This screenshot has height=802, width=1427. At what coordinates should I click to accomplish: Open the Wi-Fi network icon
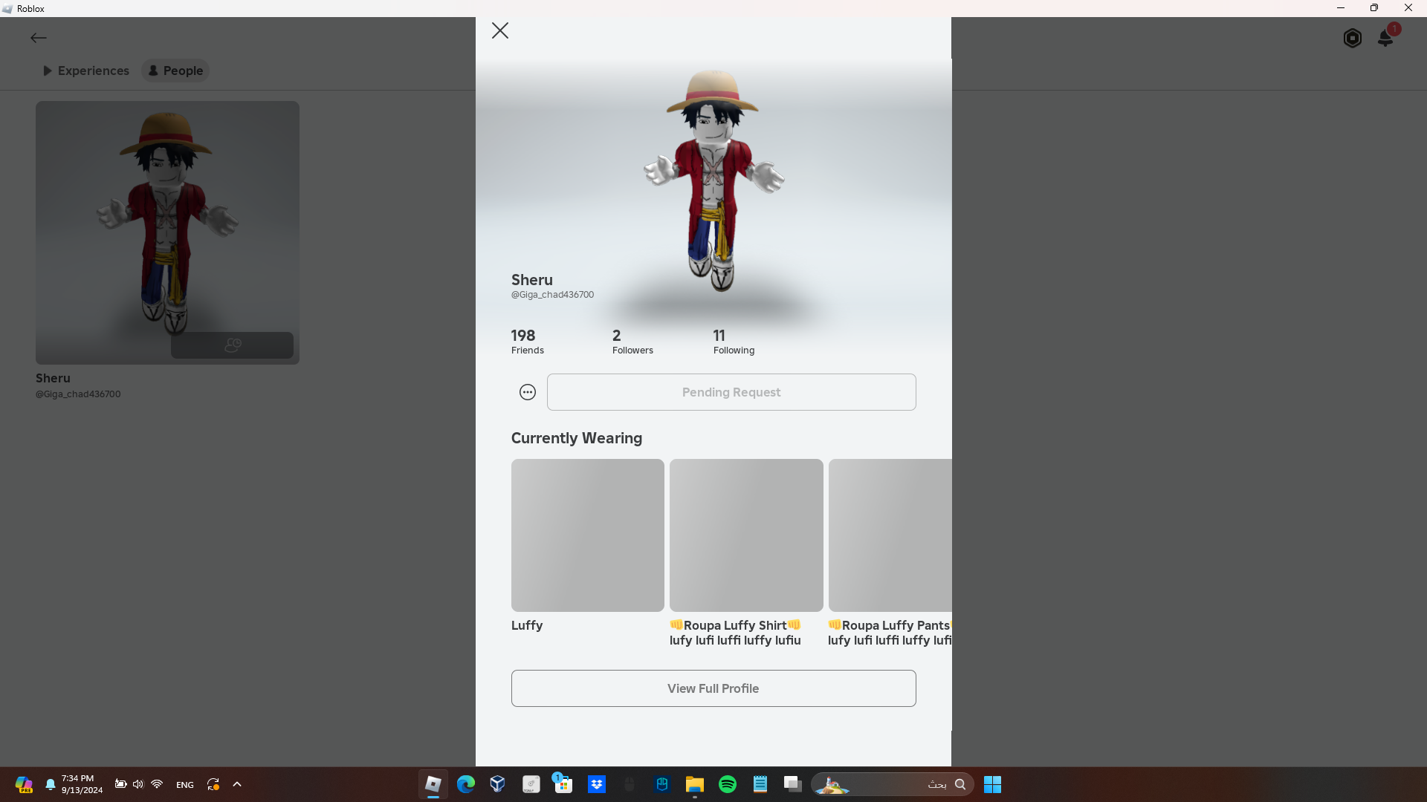tap(157, 784)
